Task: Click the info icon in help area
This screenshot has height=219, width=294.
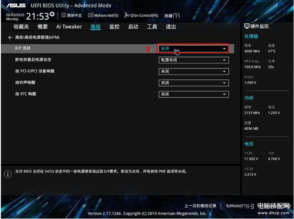Action: 8,174
